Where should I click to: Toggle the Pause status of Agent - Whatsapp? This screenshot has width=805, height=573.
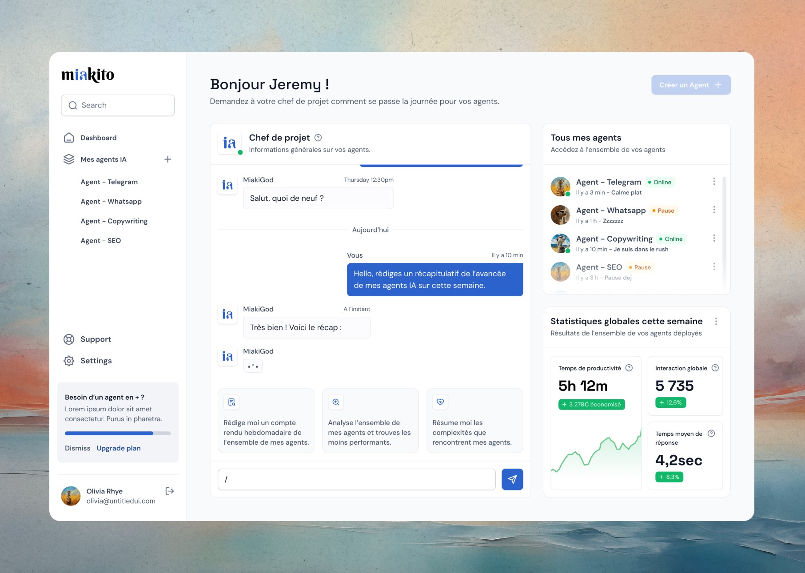(x=663, y=211)
